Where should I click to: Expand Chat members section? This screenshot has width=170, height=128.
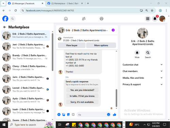(x=142, y=71)
